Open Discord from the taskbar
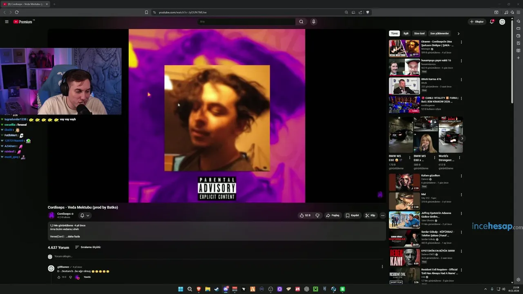523x294 pixels. coord(226,289)
